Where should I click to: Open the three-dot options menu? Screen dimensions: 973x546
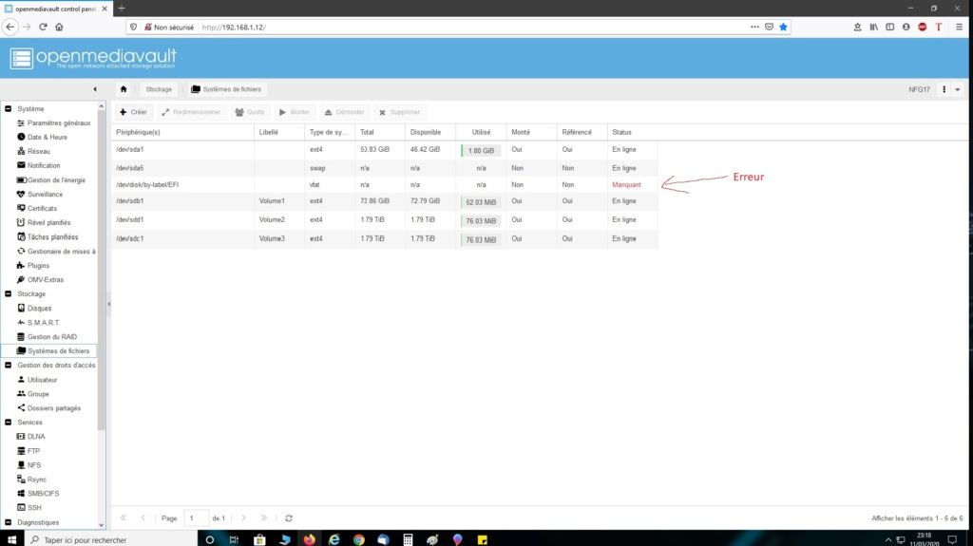(x=944, y=90)
